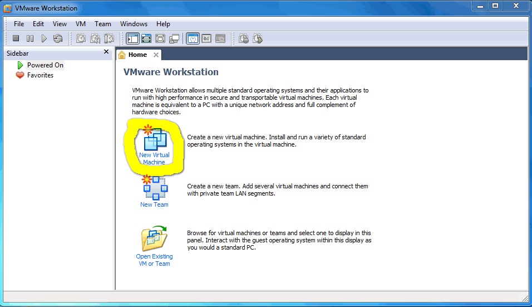This screenshot has width=532, height=307.
Task: Maximize the VMware Workstation window
Action: (x=495, y=6)
